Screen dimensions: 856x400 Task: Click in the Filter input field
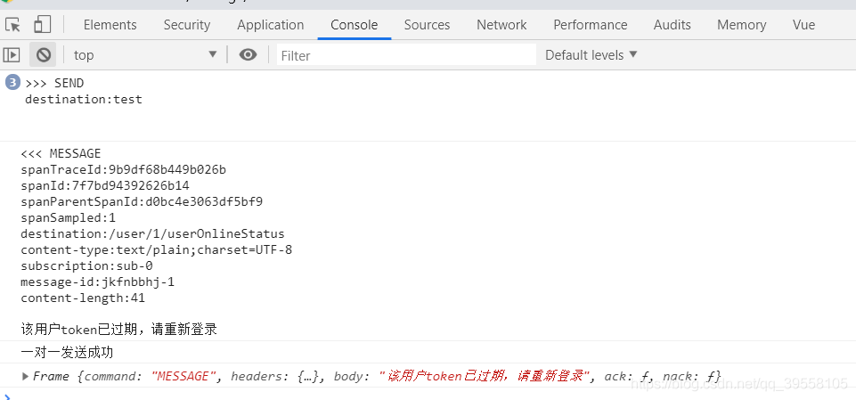[405, 55]
